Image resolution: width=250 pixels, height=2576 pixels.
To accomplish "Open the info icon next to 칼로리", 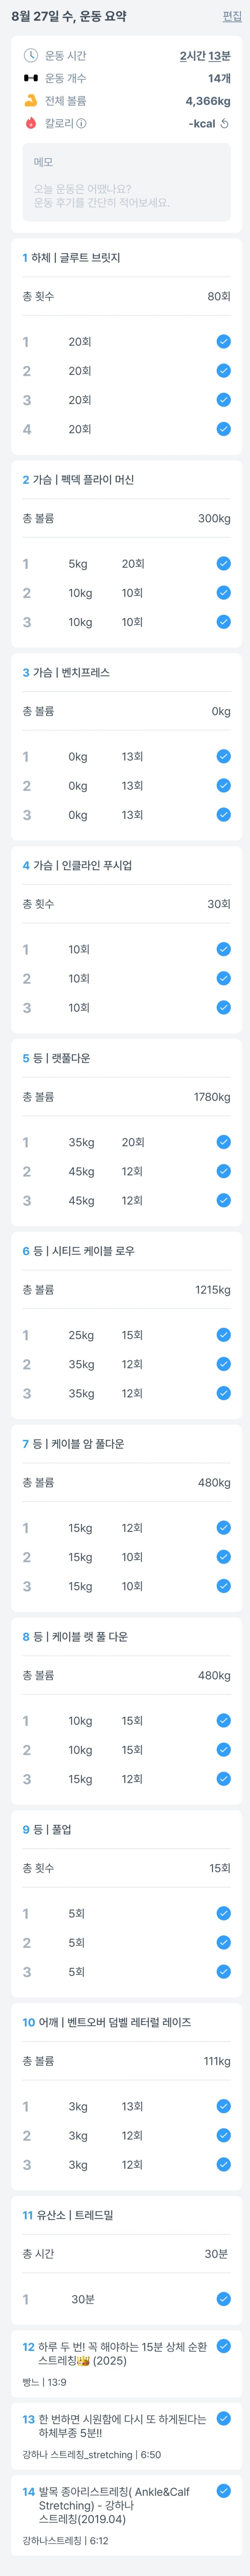I will click(x=82, y=124).
